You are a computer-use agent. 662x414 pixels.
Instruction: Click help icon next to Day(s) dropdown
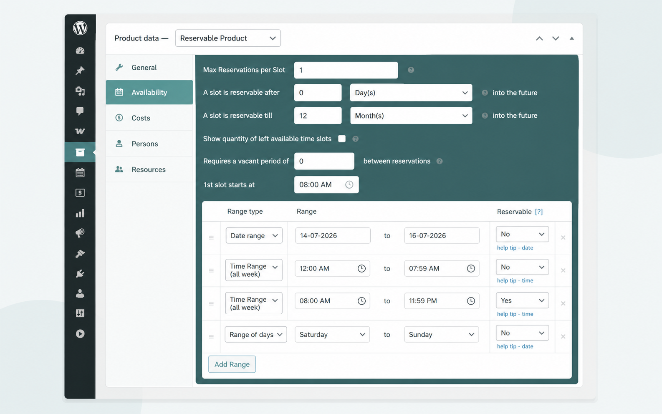tap(485, 93)
